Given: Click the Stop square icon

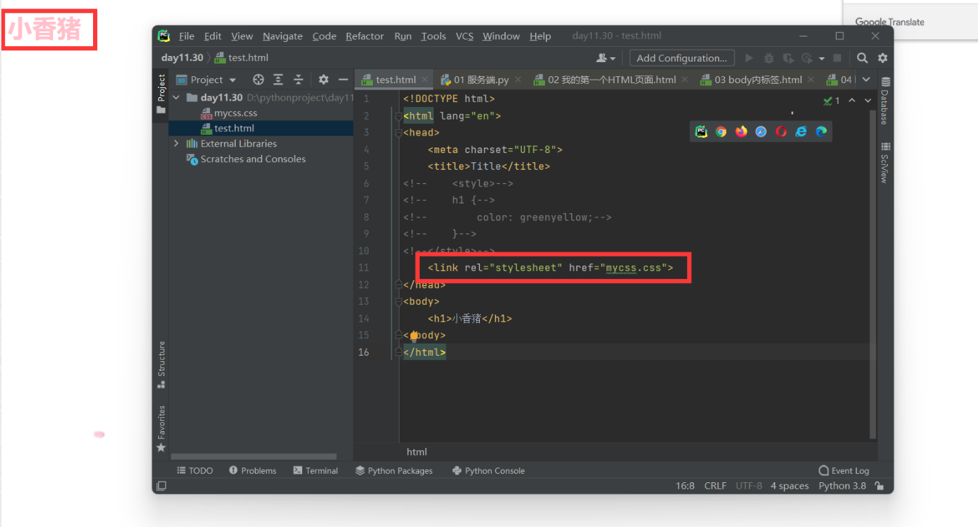Looking at the screenshot, I should pos(837,58).
